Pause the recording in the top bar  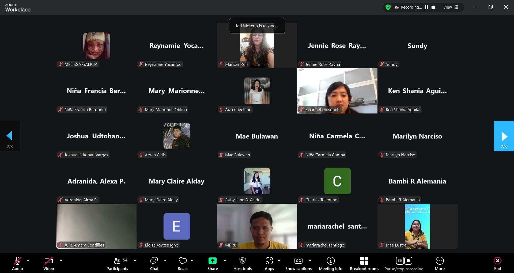[x=426, y=7]
